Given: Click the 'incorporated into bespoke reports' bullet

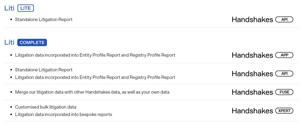Looking at the screenshot, I should [63, 114].
